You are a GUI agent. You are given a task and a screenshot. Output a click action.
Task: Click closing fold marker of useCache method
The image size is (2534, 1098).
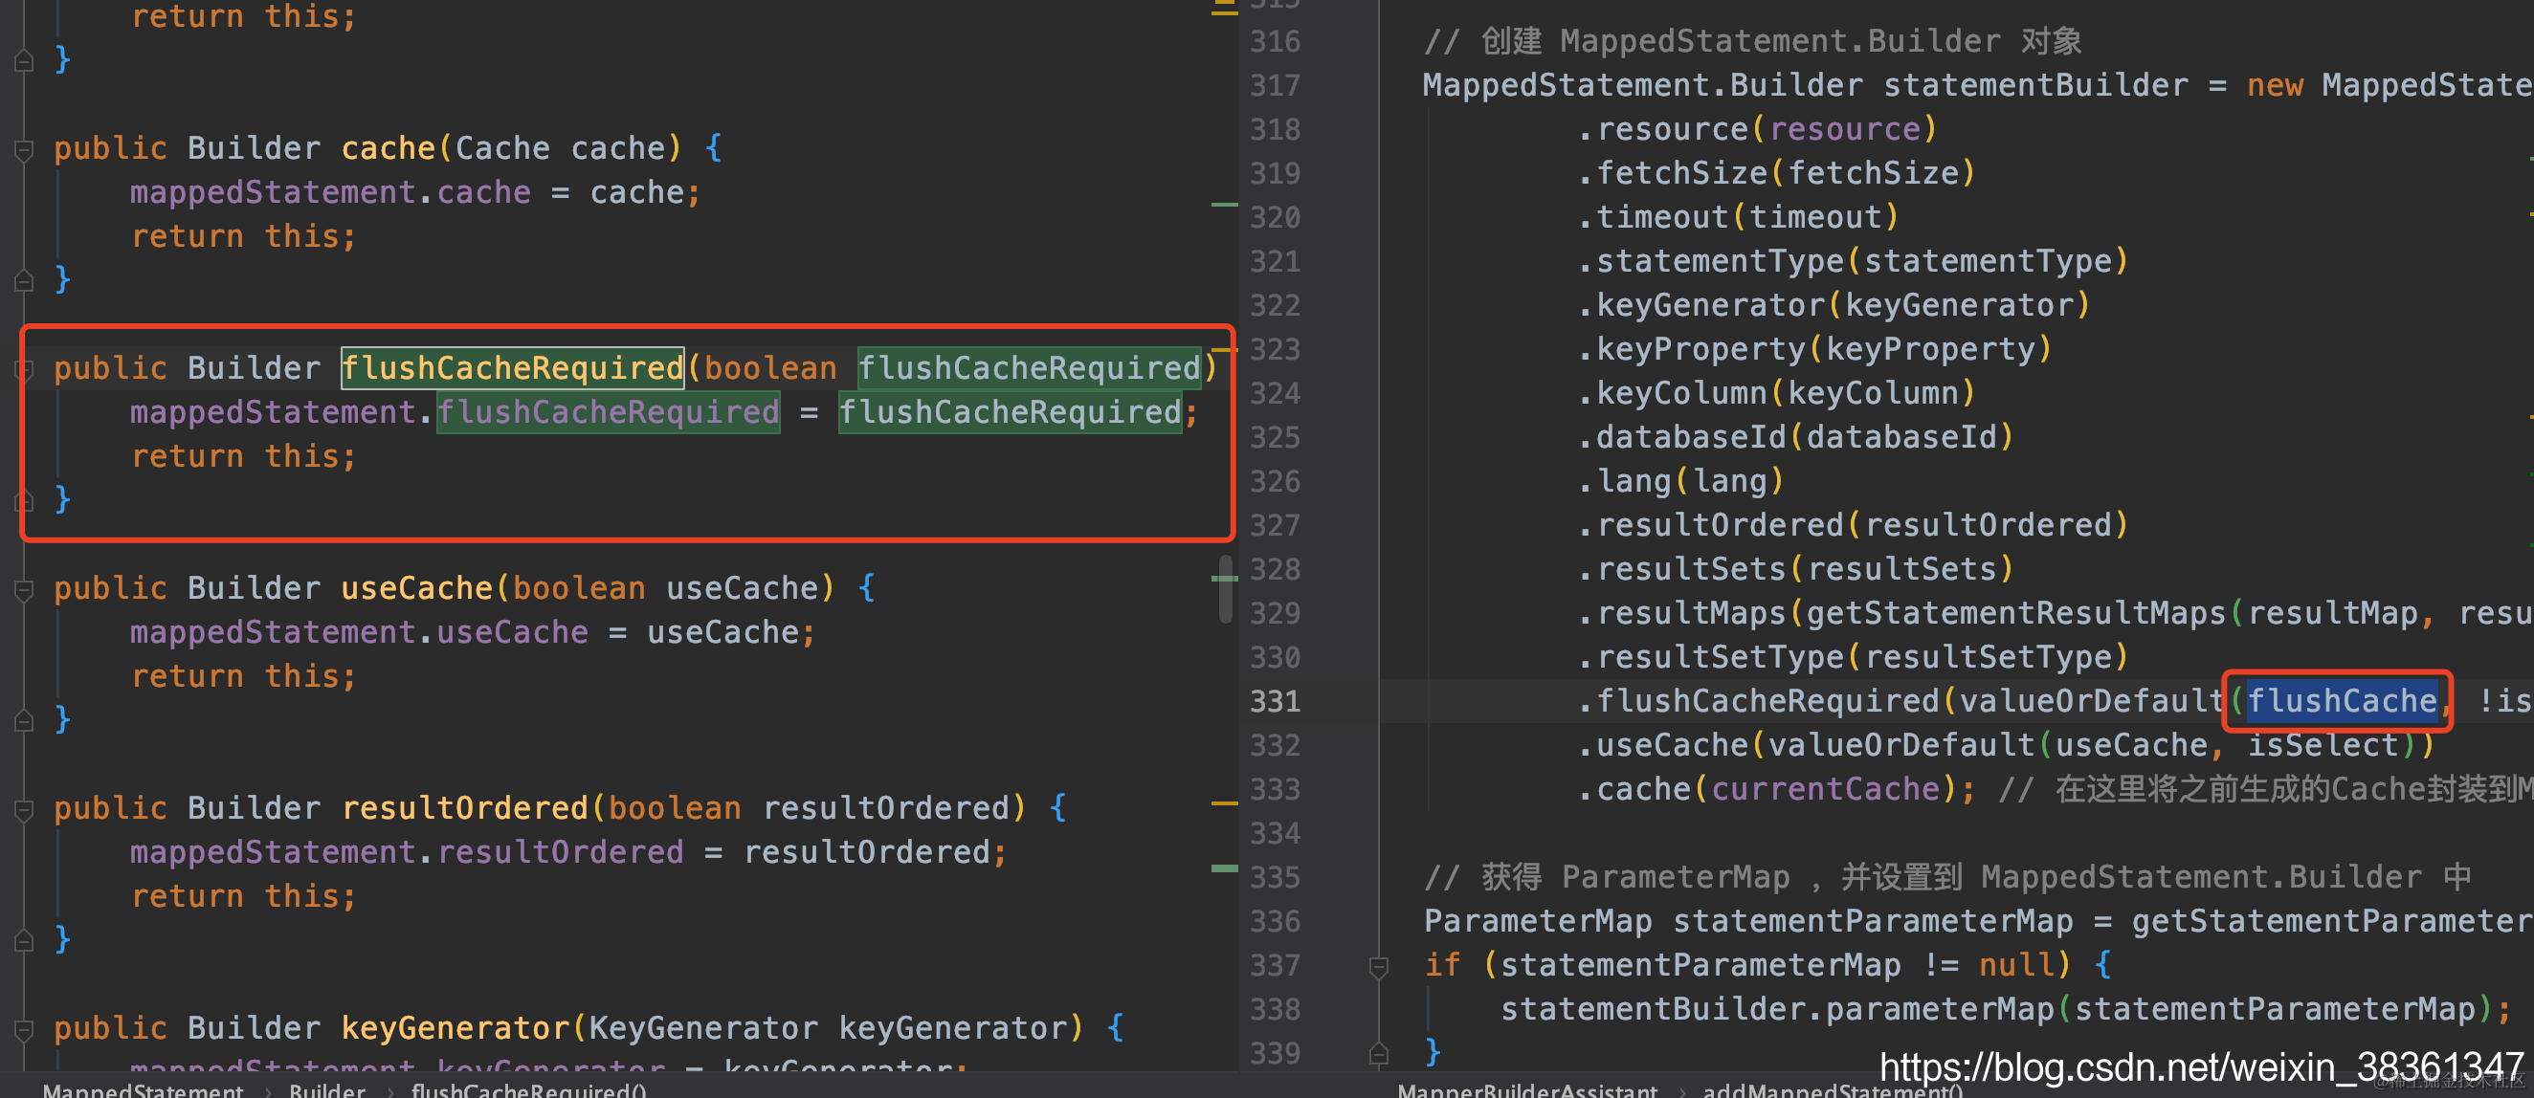tap(24, 721)
